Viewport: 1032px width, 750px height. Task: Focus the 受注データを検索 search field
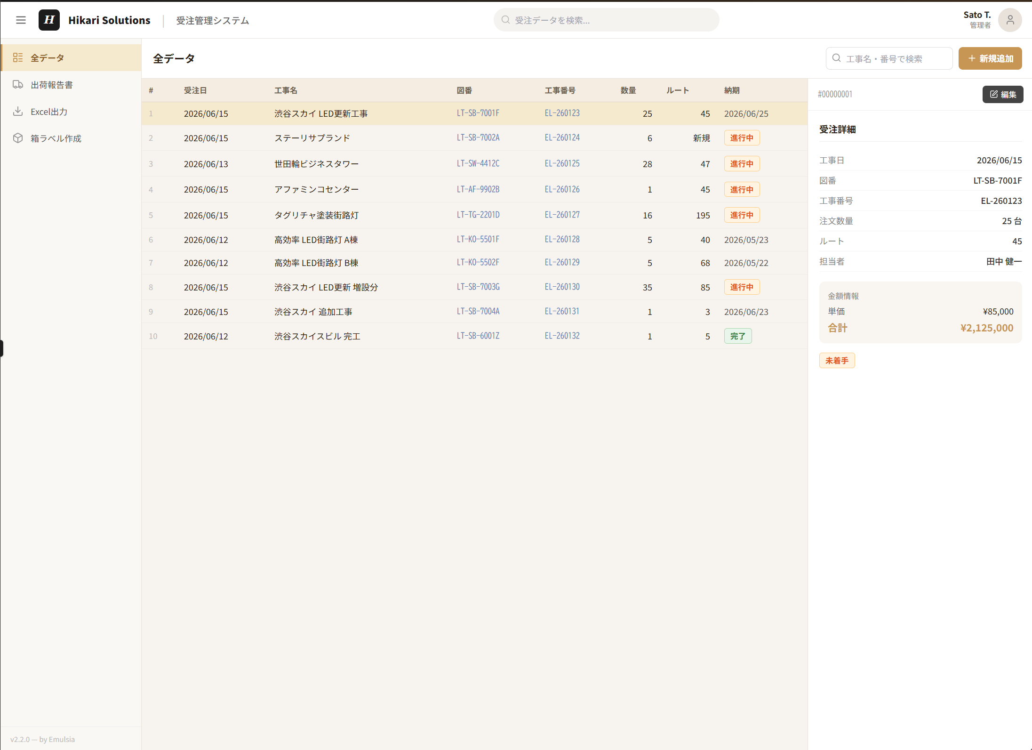[606, 20]
